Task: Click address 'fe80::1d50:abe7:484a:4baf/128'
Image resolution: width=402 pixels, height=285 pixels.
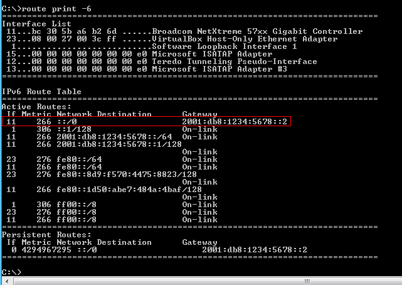Action: (129, 190)
